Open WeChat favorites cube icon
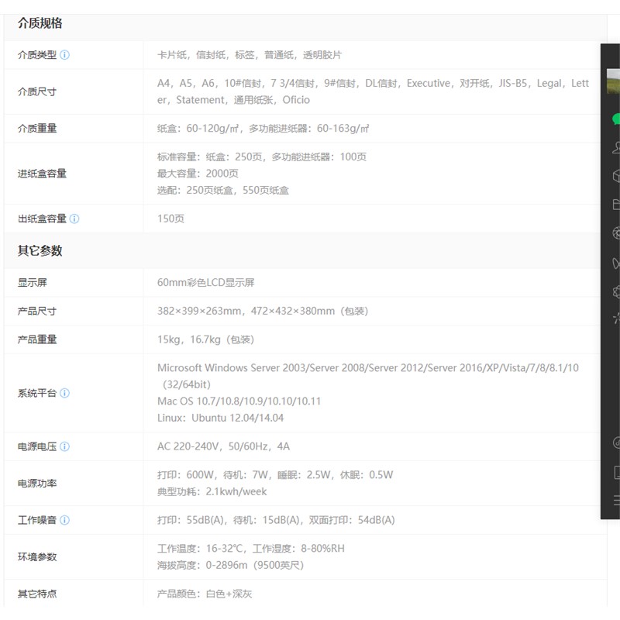Screen dimensions: 620x620 click(615, 176)
